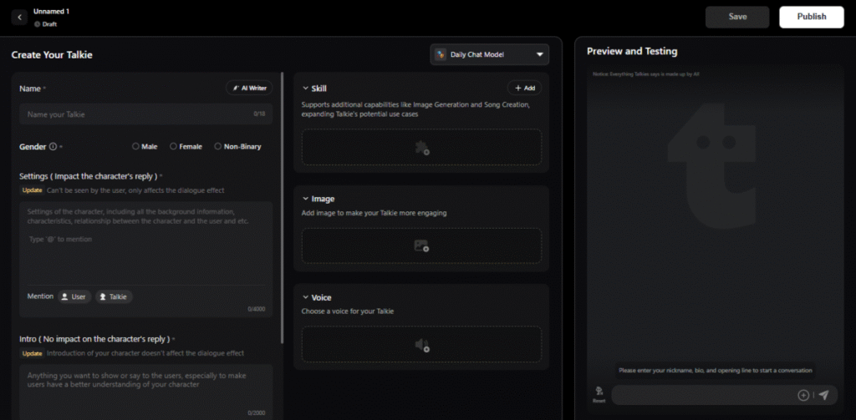This screenshot has width=856, height=420.
Task: Click the add image placeholder icon
Action: 421,246
